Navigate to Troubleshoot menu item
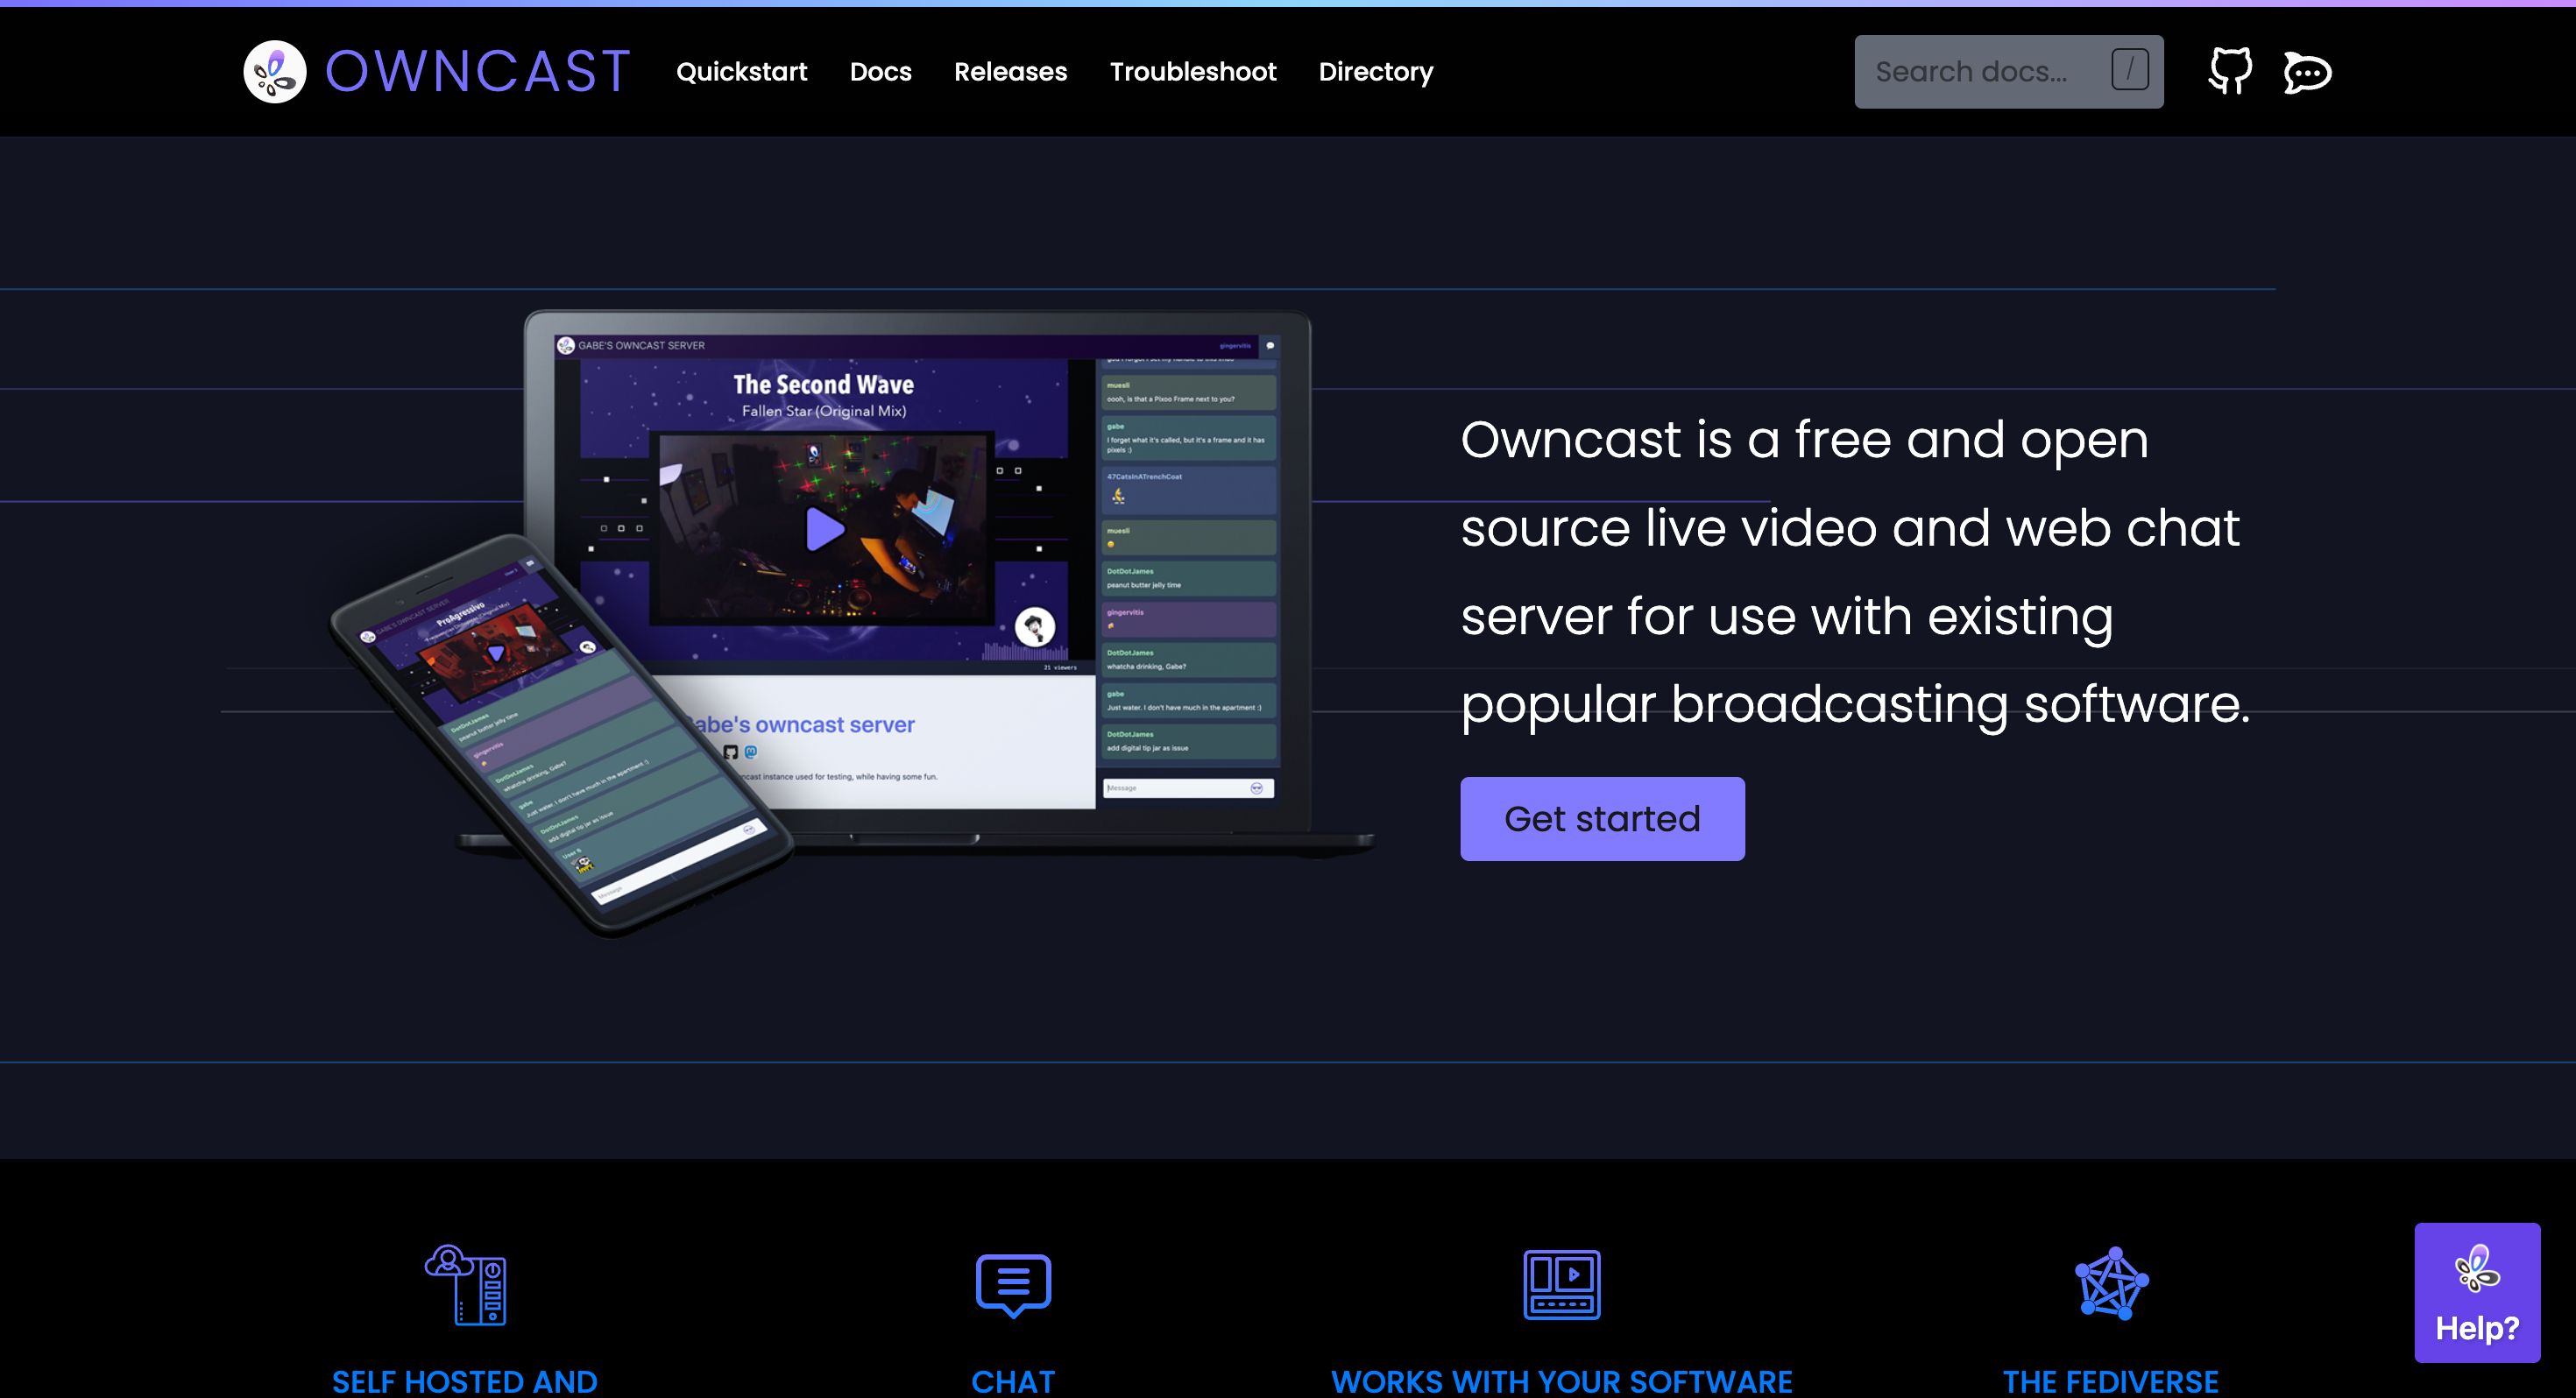This screenshot has height=1398, width=2576. point(1192,73)
